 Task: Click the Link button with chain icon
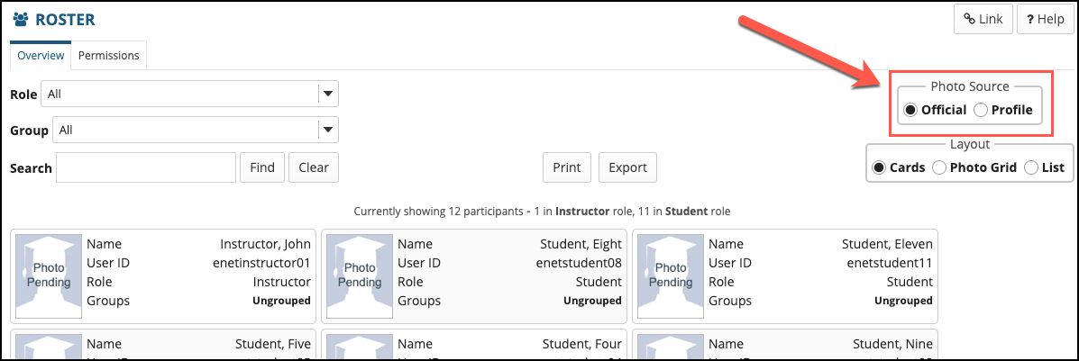(983, 19)
